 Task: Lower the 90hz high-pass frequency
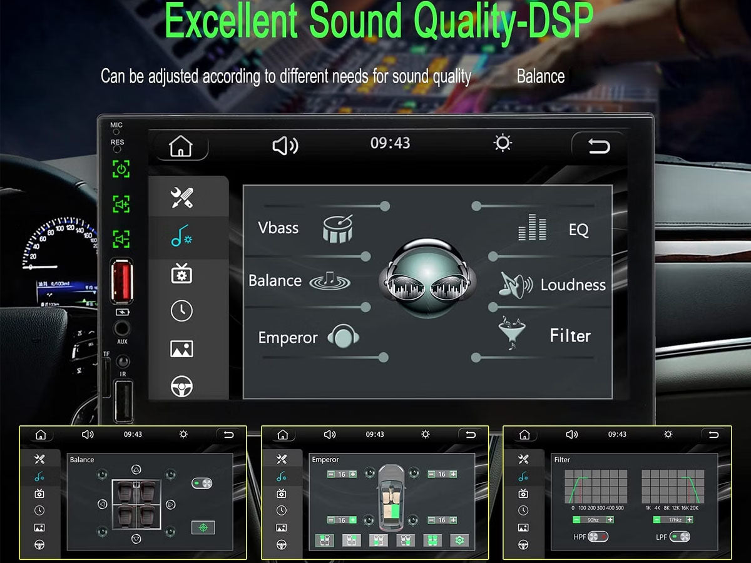(x=576, y=519)
